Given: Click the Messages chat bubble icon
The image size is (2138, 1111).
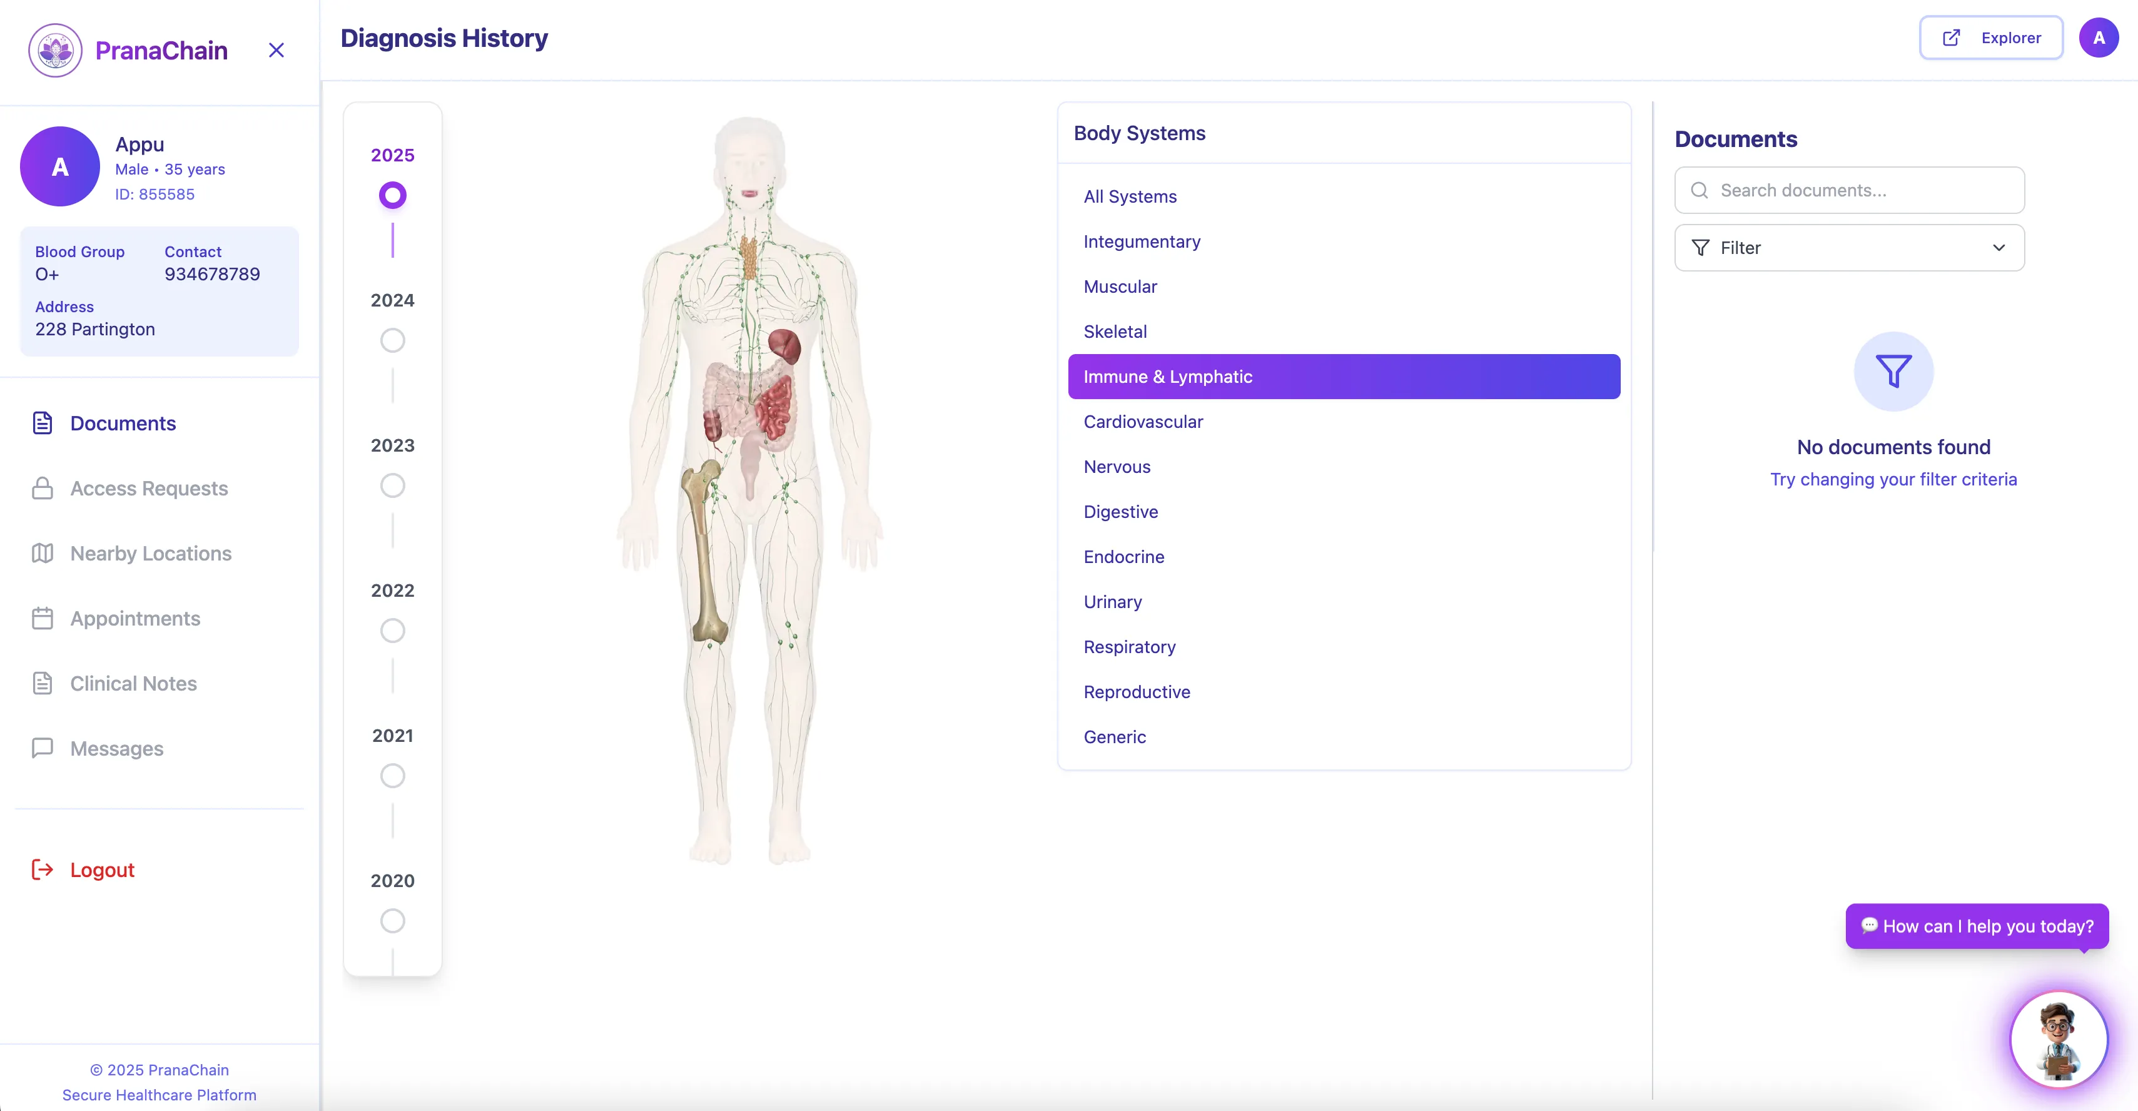Looking at the screenshot, I should pyautogui.click(x=43, y=748).
